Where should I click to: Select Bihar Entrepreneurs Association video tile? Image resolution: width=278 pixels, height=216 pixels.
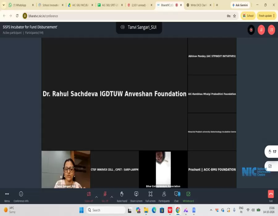[x=163, y=169]
